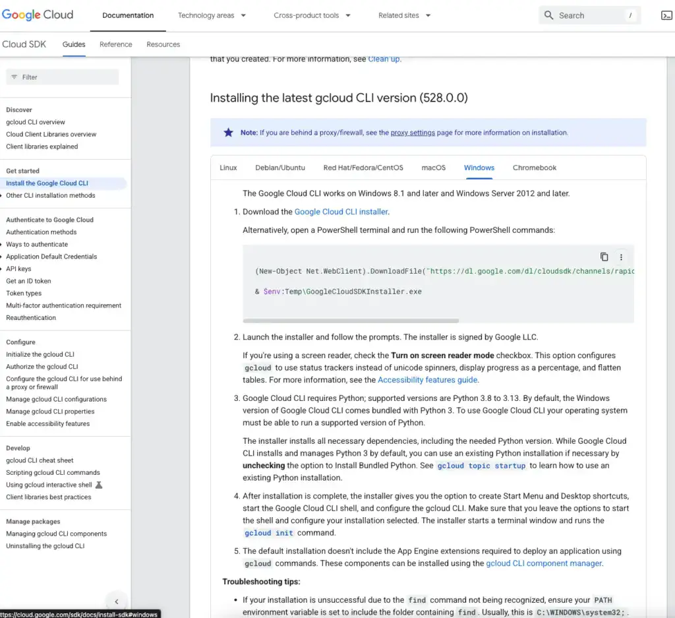675x618 pixels.
Task: Select the Windows install tab
Action: click(x=479, y=168)
